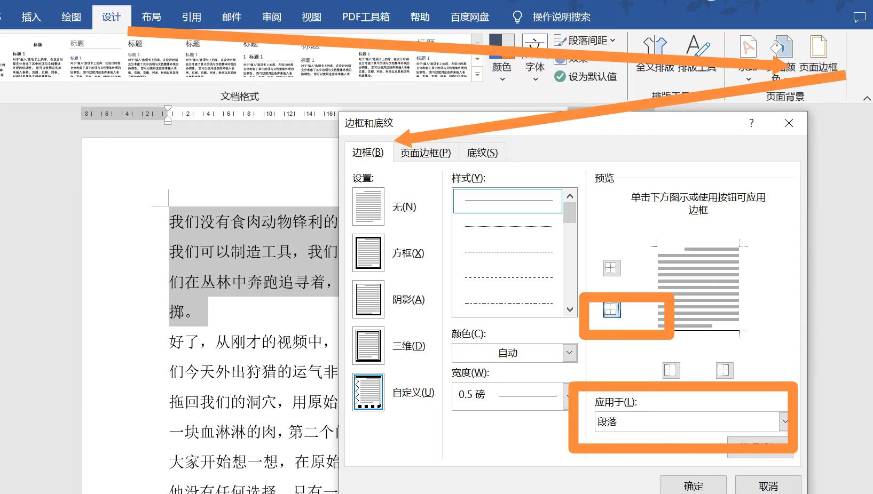Select the 阴影(A) shadow border setting
Viewport: 873px width, 494px height.
point(368,299)
